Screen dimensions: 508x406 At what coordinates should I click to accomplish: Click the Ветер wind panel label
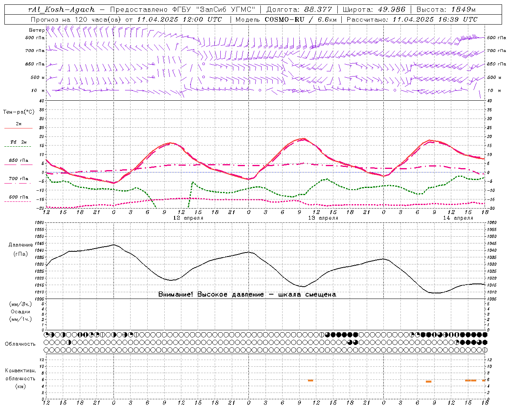pos(37,30)
